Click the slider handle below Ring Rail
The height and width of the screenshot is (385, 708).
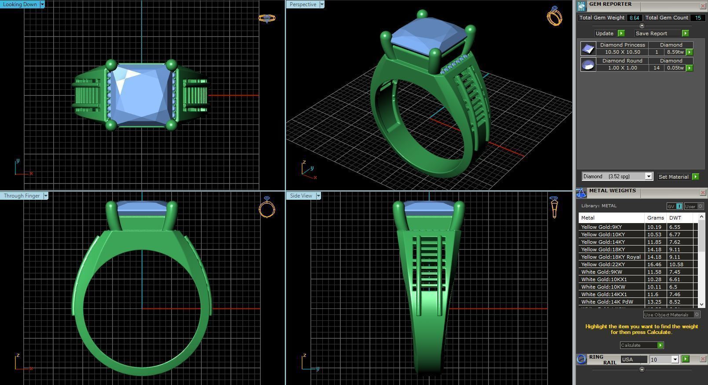click(642, 370)
